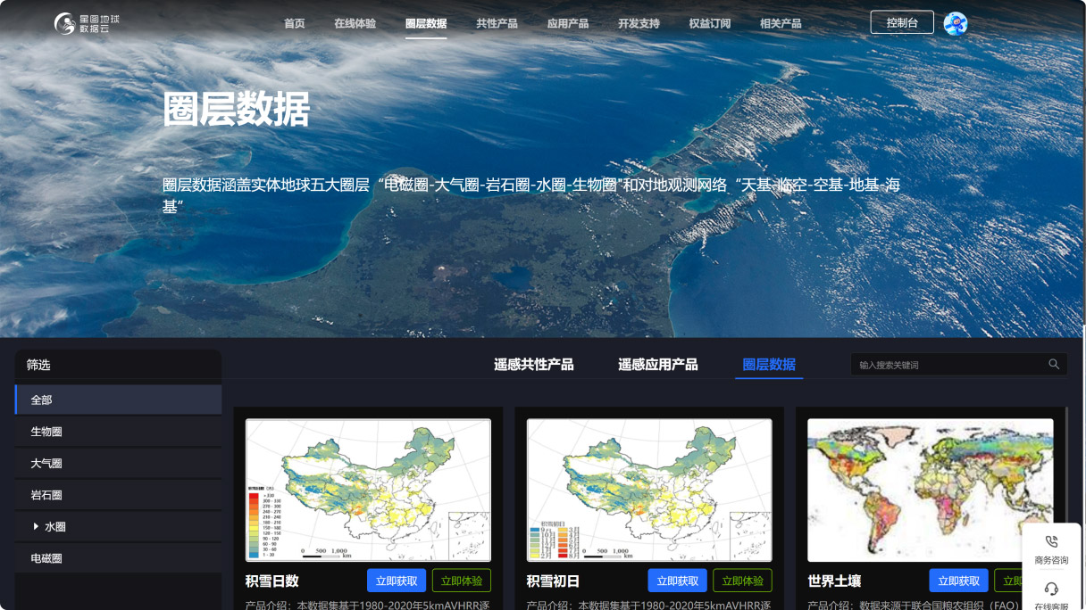Click 立即获取 for 积雪日数
Screen dimensions: 1086x610
[x=396, y=581]
